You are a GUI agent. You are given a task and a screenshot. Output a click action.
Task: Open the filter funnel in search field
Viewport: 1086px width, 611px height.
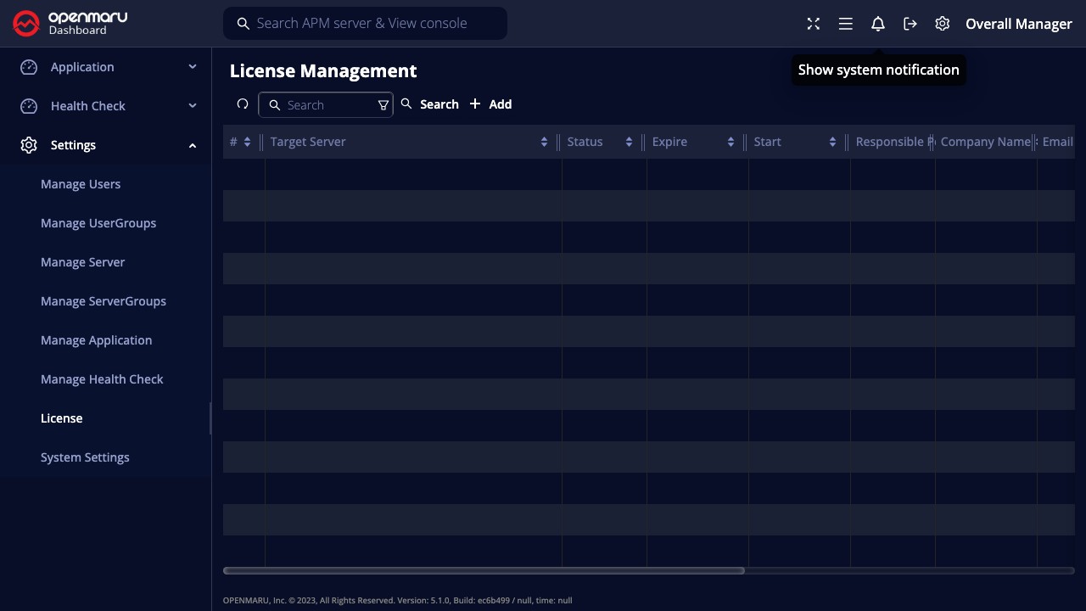coord(383,105)
